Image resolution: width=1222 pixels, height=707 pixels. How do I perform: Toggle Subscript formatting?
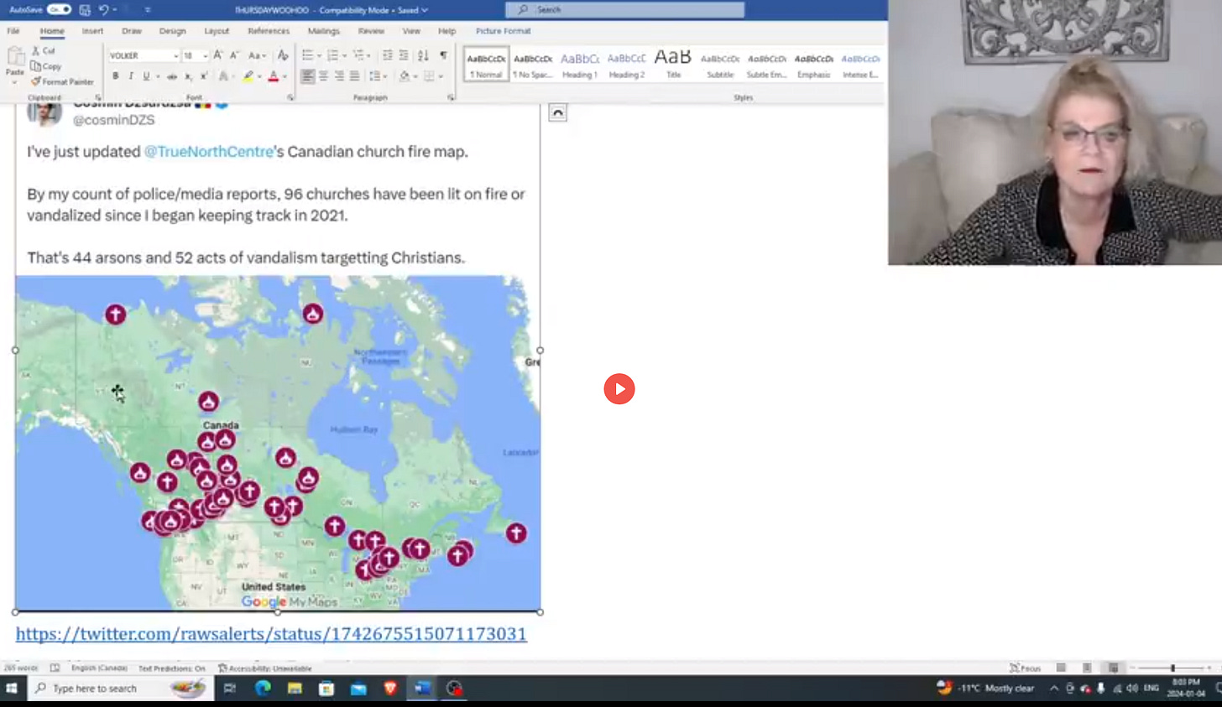(x=188, y=76)
